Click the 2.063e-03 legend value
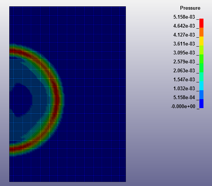The image size is (212, 186). [x=184, y=70]
